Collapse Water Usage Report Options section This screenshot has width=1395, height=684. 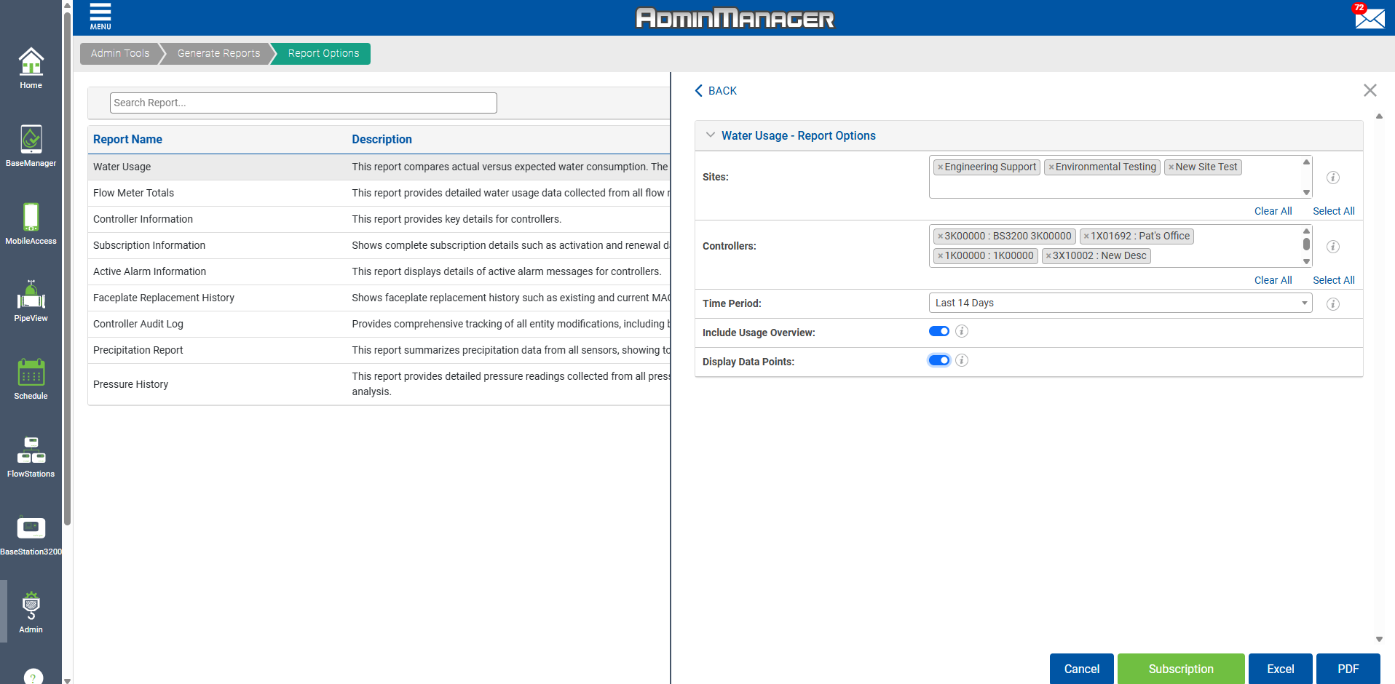coord(711,135)
